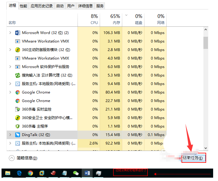Open the 应用历史记录 tab

(42, 6)
